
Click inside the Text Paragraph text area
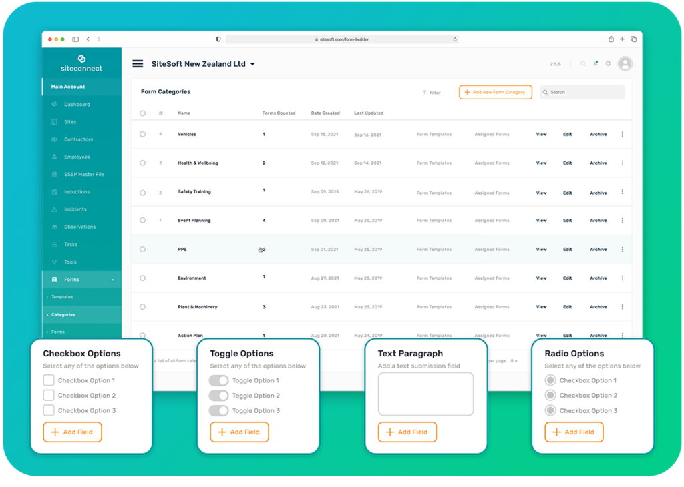425,394
